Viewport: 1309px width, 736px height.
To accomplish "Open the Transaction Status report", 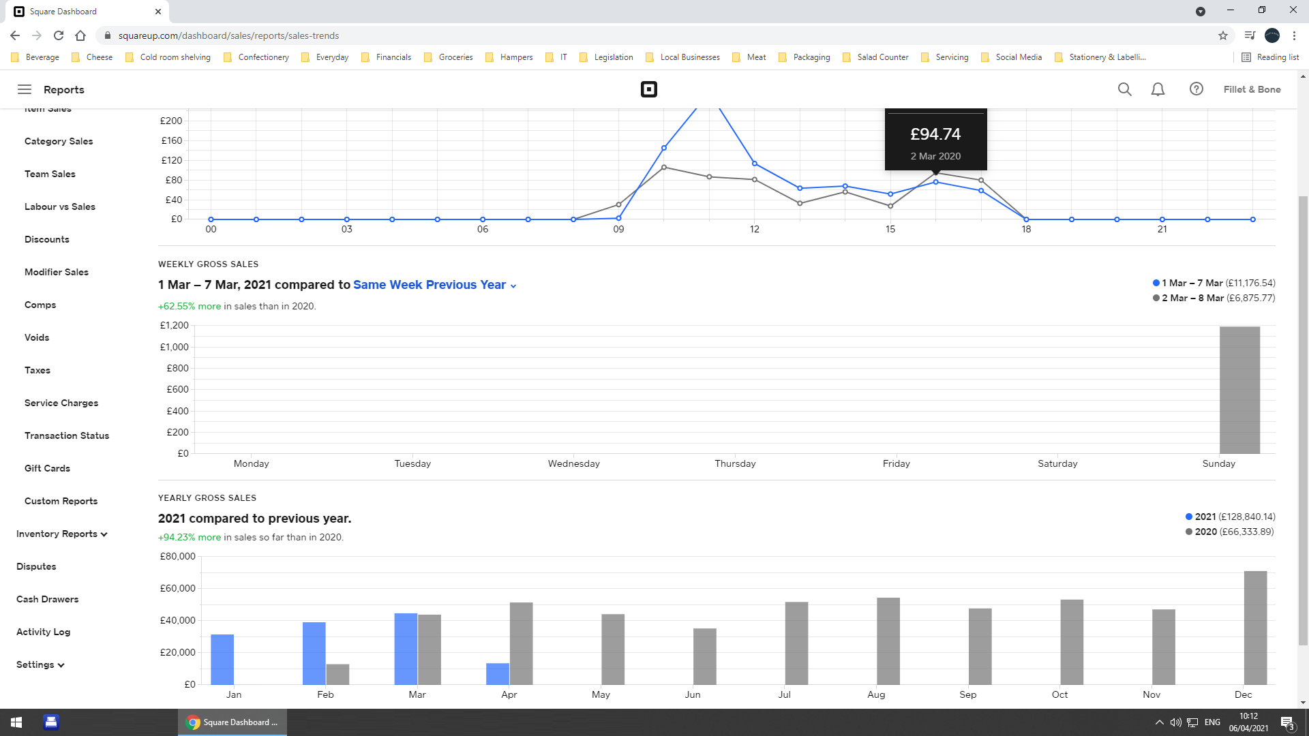I will click(x=67, y=435).
